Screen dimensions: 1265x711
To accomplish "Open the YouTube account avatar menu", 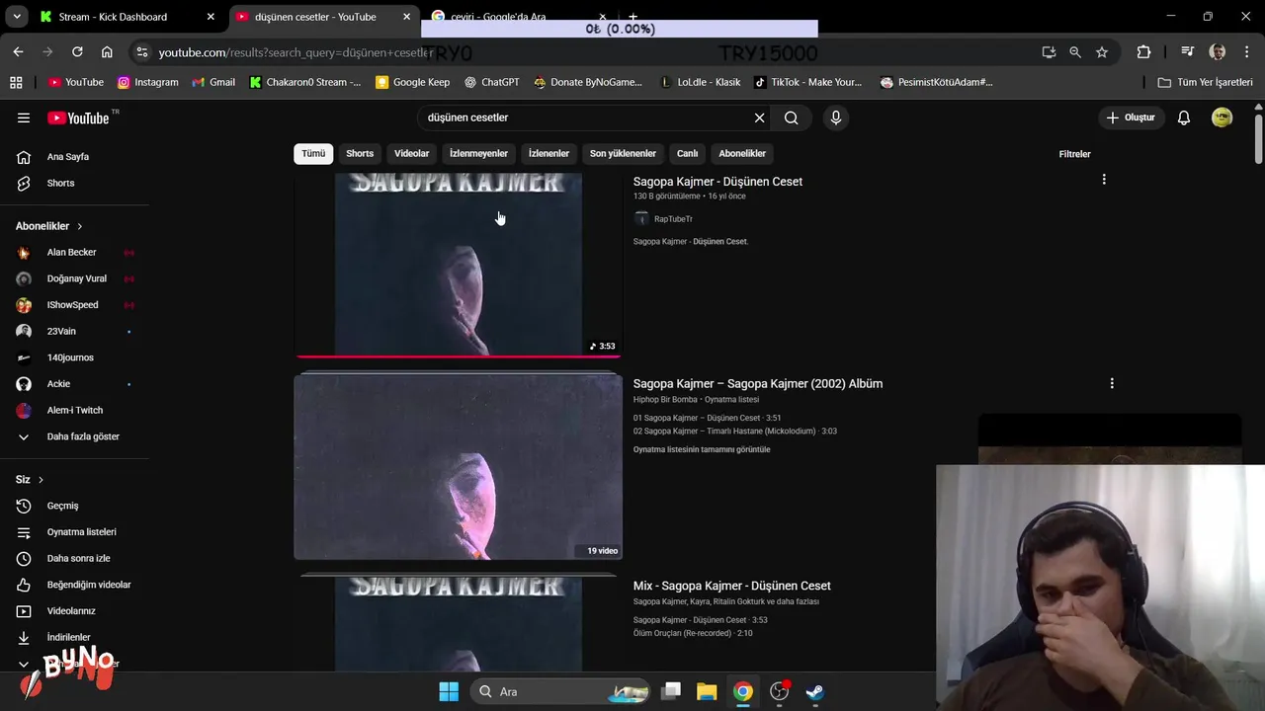I will [x=1223, y=118].
